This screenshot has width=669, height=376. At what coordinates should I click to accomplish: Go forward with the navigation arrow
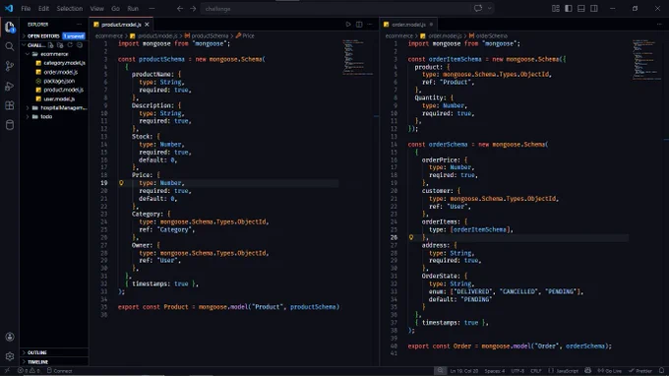193,9
